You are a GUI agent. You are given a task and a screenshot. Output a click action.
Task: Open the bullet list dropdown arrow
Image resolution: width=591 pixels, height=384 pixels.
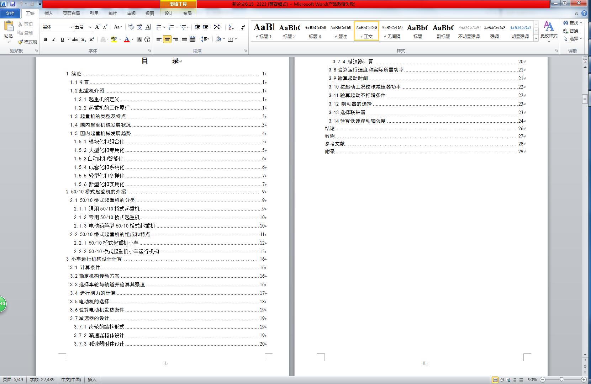click(x=164, y=27)
